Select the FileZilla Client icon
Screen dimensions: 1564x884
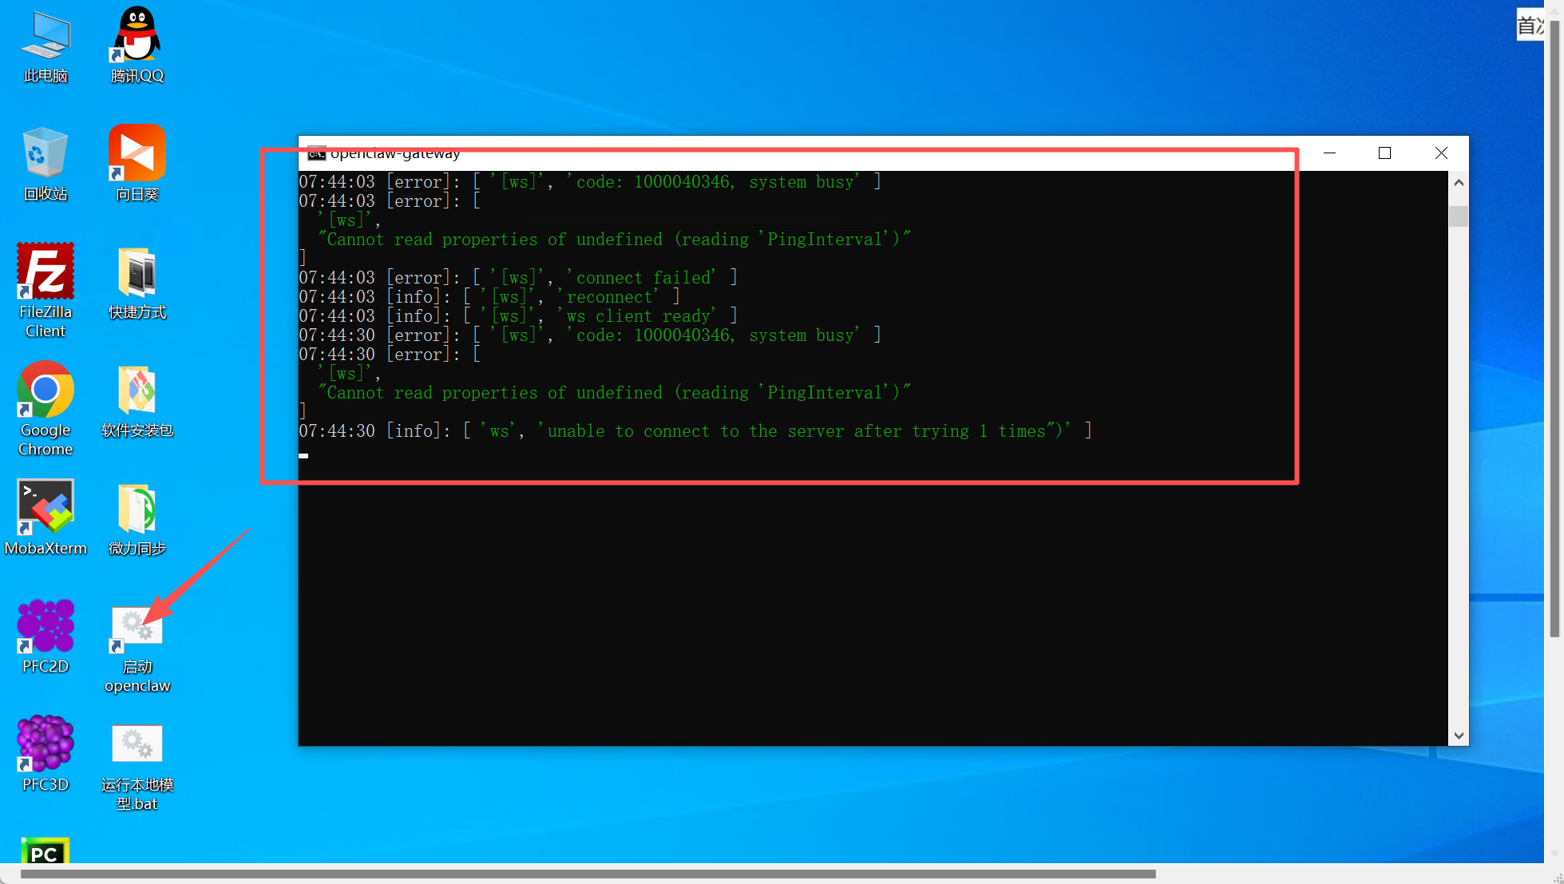tap(46, 272)
